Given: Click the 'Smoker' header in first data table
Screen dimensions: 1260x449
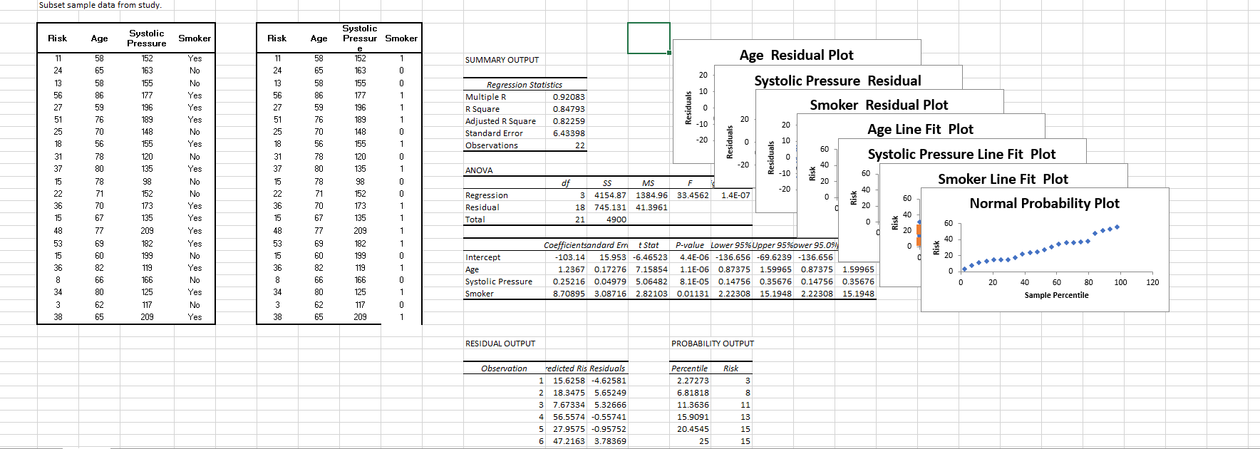Looking at the screenshot, I should 195,38.
